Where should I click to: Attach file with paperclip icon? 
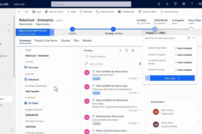[x=140, y=64]
